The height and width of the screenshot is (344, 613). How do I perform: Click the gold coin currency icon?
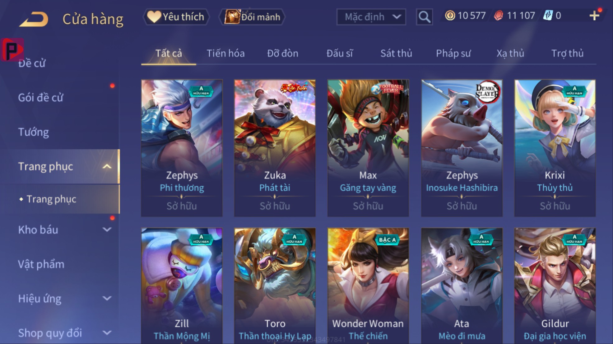[x=450, y=16]
